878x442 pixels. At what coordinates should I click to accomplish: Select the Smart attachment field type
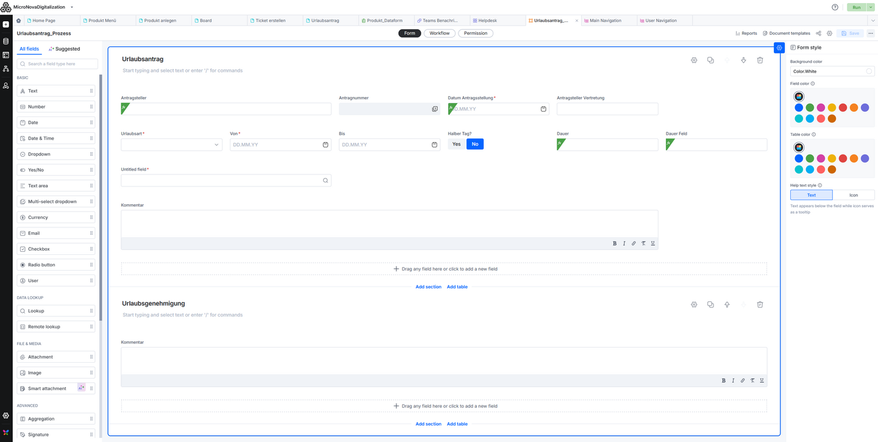56,388
